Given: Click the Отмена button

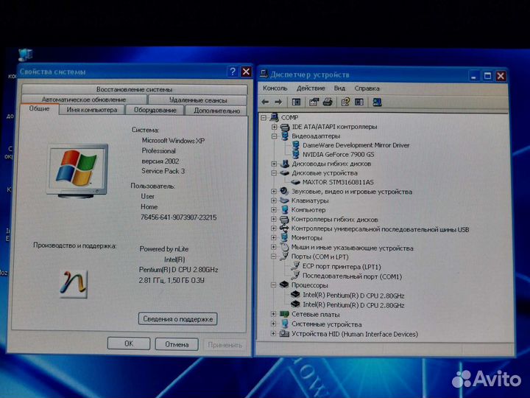Looking at the screenshot, I should coord(177,344).
